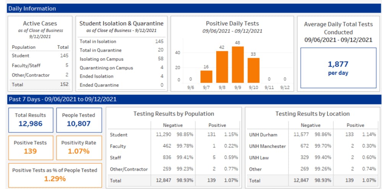Click the Total Results 12,986 card
The height and width of the screenshot is (189, 382).
coord(31,120)
